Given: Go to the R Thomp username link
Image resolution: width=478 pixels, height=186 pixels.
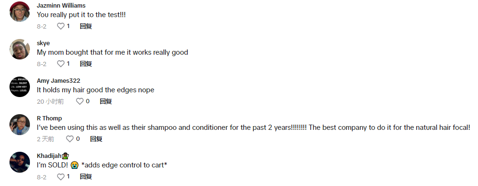Looking at the screenshot, I should [49, 118].
